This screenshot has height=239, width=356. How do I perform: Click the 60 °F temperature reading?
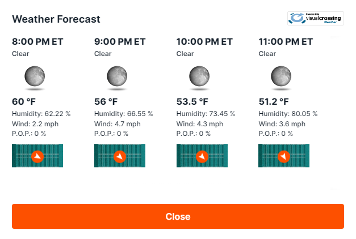24,101
